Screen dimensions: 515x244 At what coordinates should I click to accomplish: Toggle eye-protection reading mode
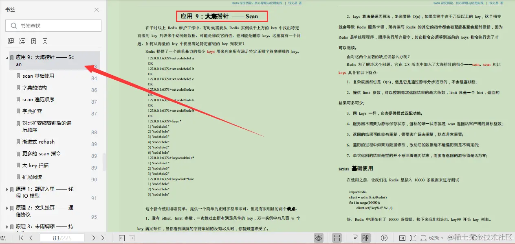319,238
